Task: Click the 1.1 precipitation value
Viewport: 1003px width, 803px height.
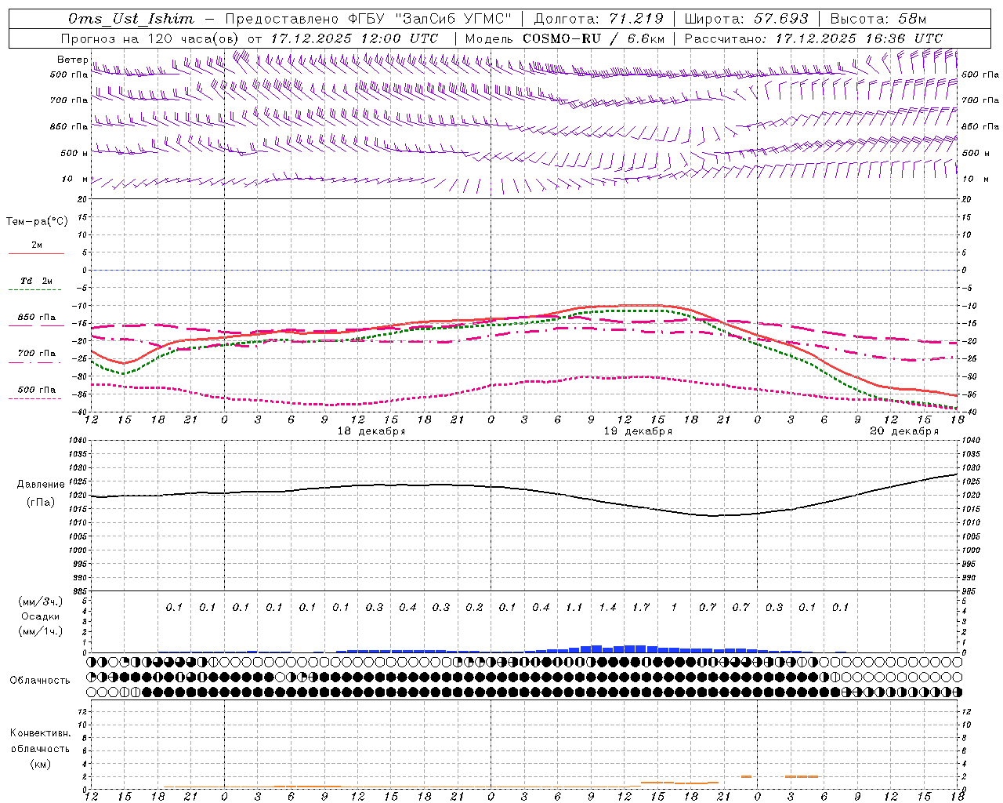Action: 574,607
